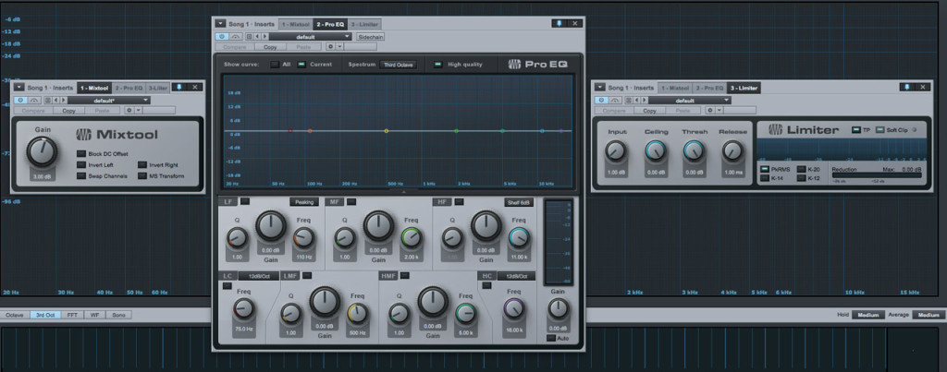Pin the Pro EQ window
The height and width of the screenshot is (372, 947).
tap(559, 23)
